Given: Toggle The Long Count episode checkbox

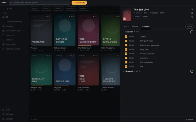Looking at the screenshot, I should pos(126,62).
